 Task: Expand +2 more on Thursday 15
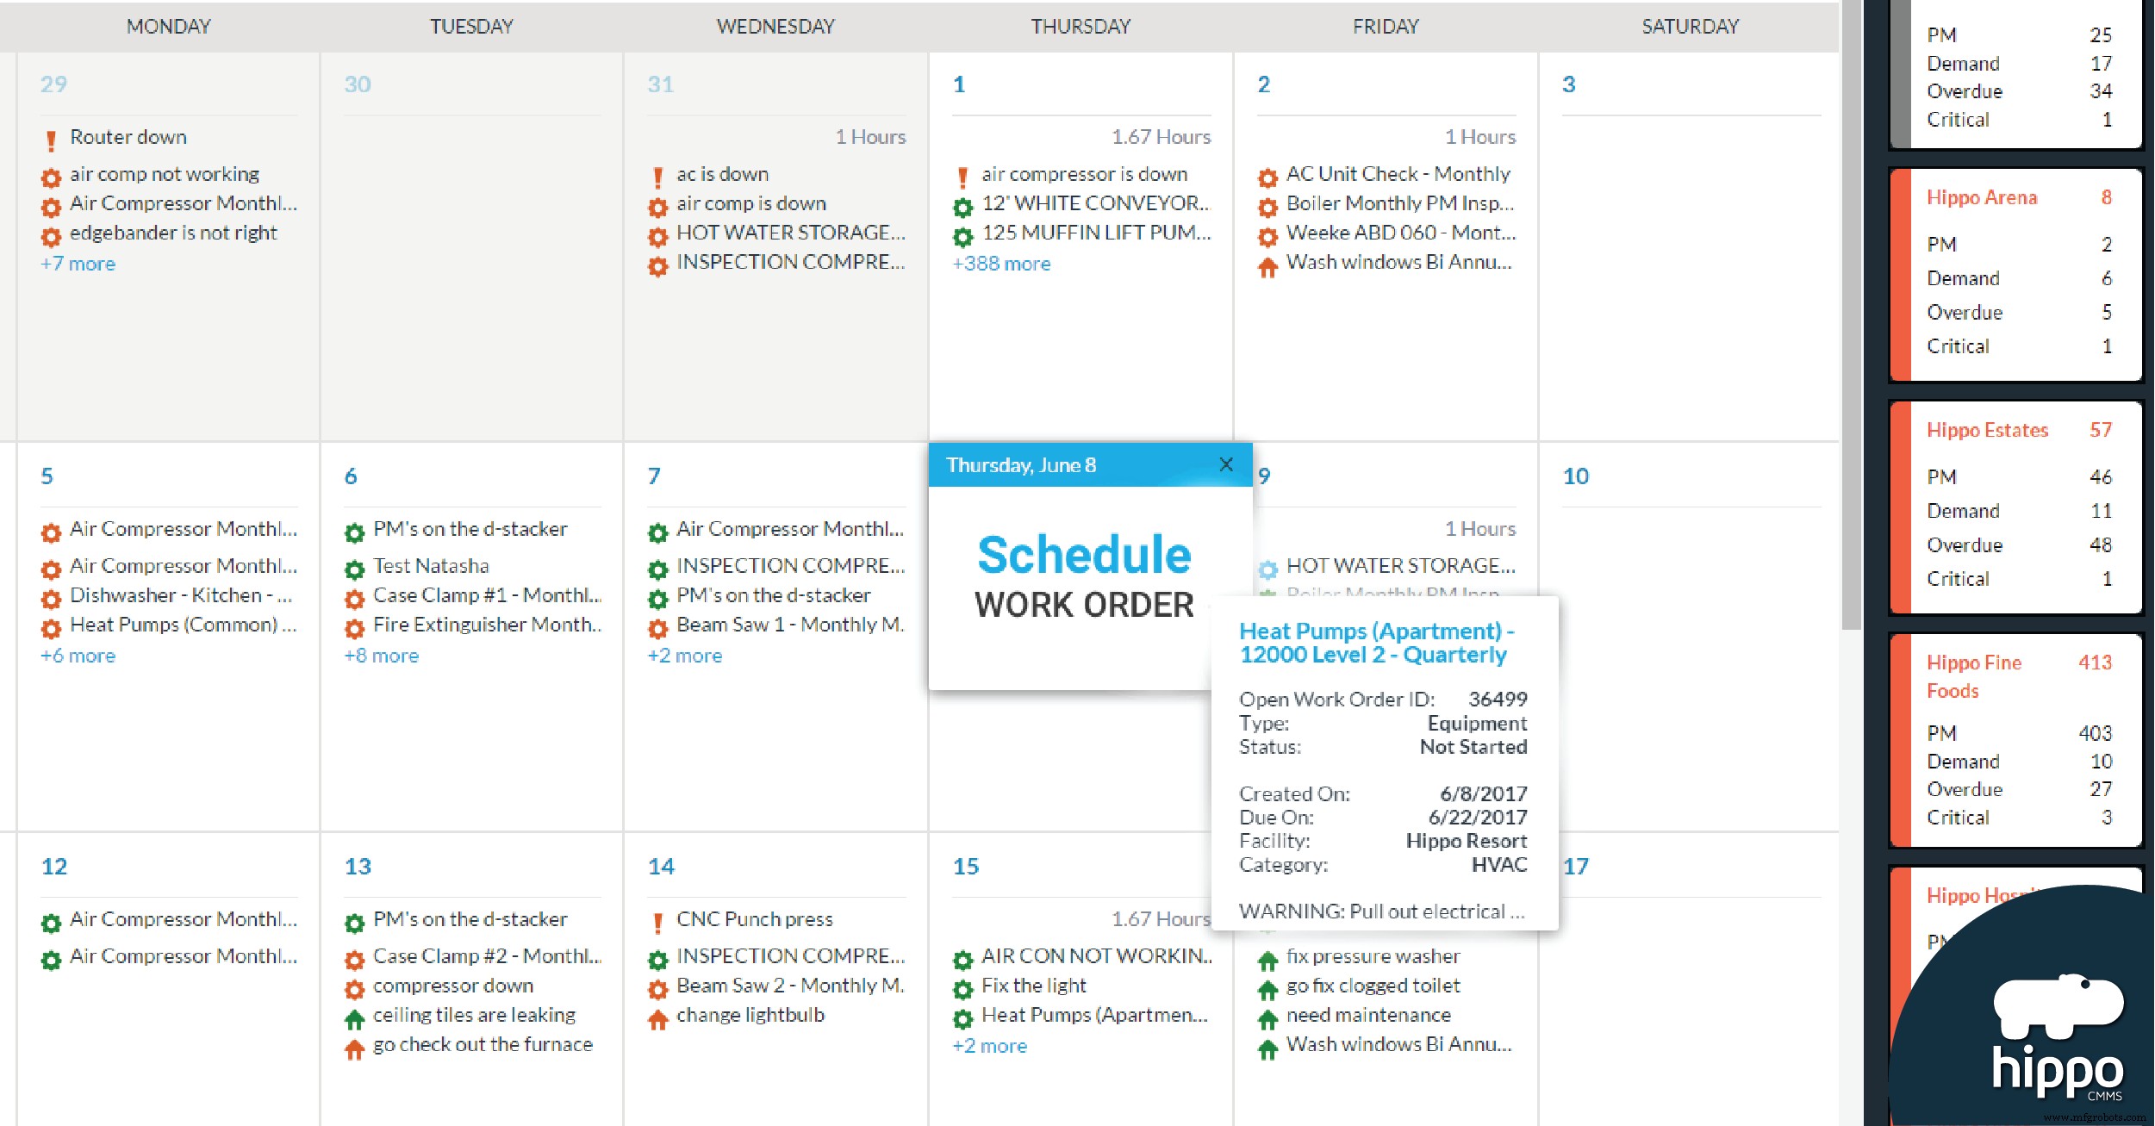click(989, 1046)
